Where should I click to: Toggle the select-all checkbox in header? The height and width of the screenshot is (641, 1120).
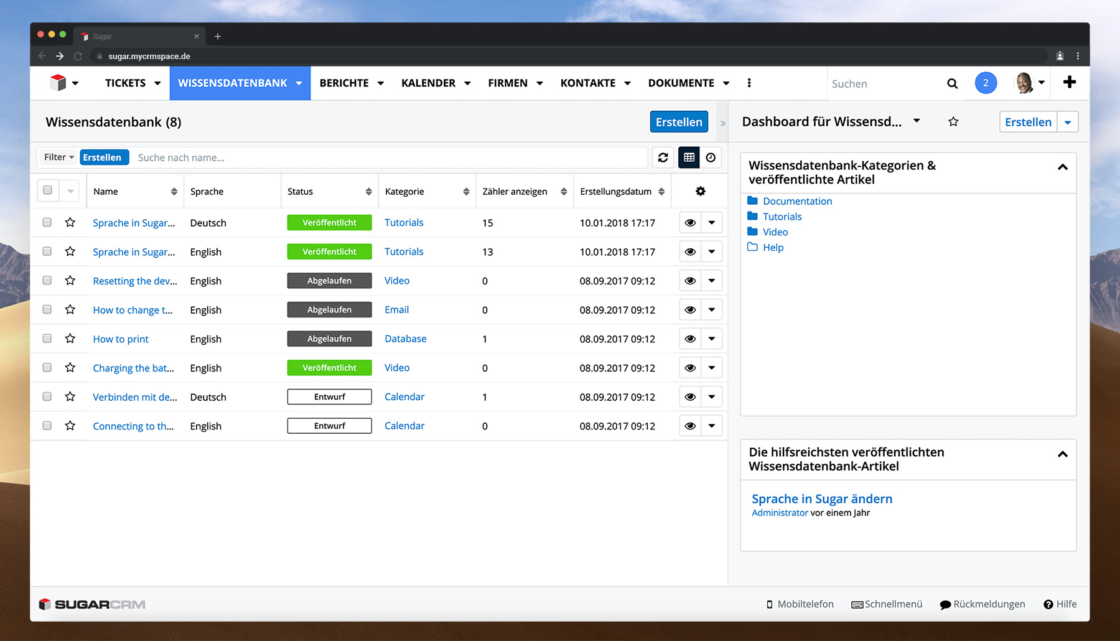48,190
